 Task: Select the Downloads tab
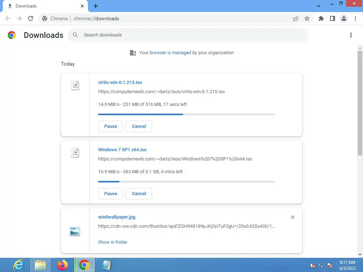pyautogui.click(x=45, y=6)
